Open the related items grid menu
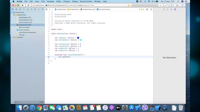This screenshot has height=112, width=200. (x=47, y=9)
